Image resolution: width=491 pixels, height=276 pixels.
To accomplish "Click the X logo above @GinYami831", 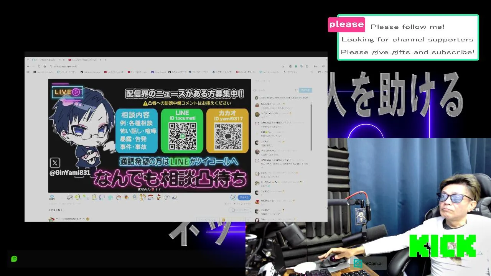I will pyautogui.click(x=55, y=163).
